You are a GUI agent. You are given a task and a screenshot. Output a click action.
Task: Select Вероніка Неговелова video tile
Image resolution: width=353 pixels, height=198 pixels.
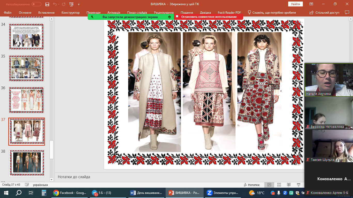pos(329,113)
